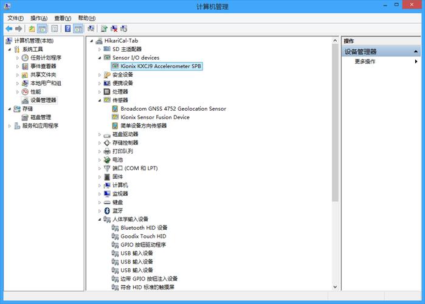Select the 计算机 category in device list
The image size is (425, 304).
tap(116, 185)
